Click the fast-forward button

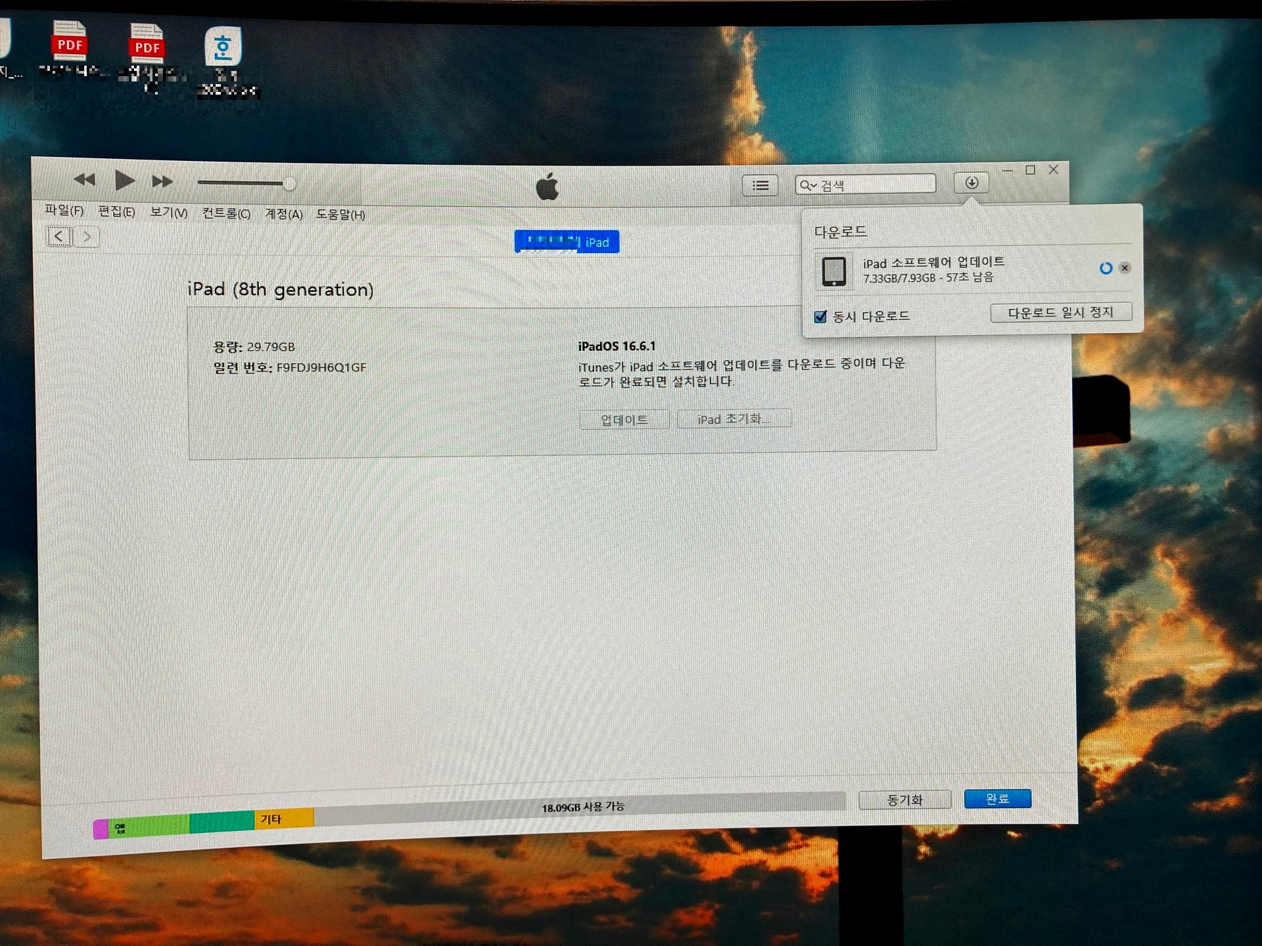click(x=162, y=181)
